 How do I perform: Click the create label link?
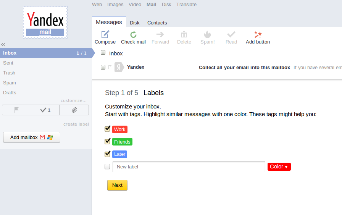tap(76, 124)
